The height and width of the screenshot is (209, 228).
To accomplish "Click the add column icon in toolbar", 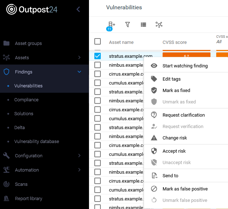I will [111, 25].
